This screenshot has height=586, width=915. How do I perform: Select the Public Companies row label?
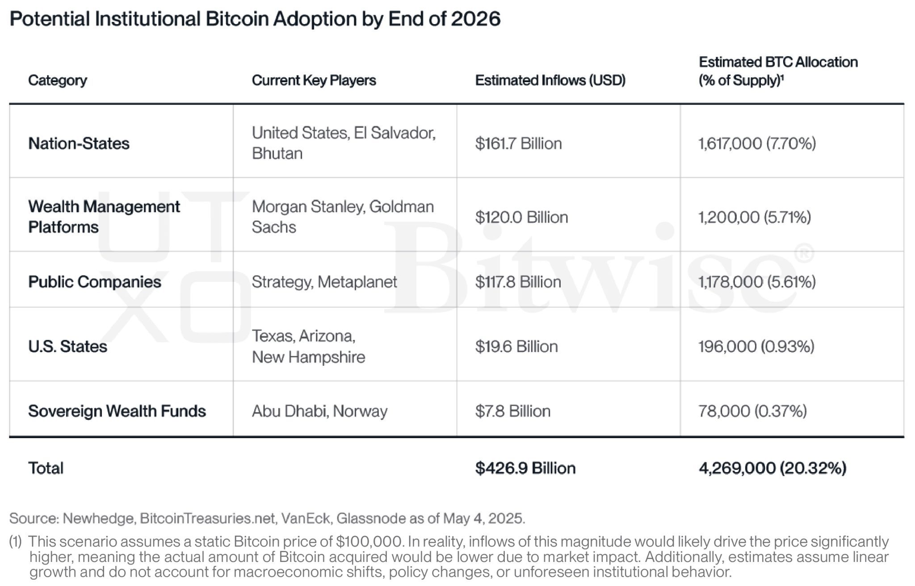click(95, 282)
